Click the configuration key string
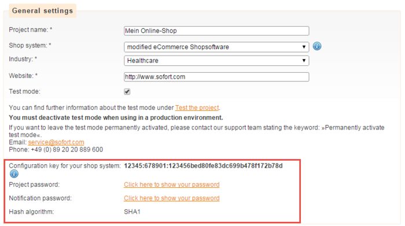Screen dimensions: 405x226 (203, 166)
